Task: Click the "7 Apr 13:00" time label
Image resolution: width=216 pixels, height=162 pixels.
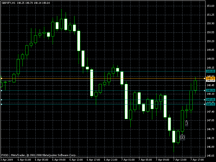Action: [x=180, y=160]
